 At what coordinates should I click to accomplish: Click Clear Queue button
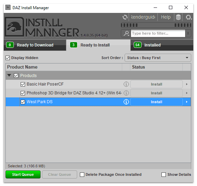(60, 174)
